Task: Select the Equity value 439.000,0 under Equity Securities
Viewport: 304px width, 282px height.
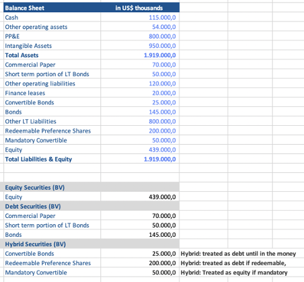Action: point(162,197)
